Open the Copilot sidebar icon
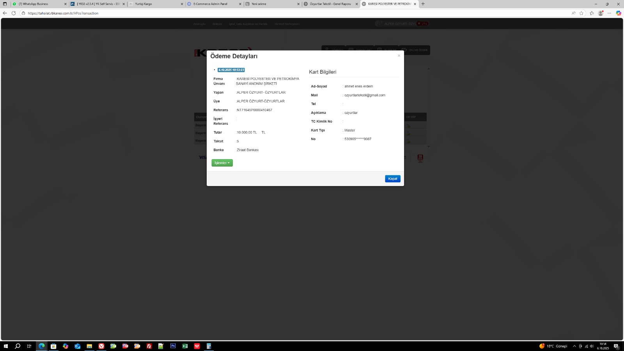Viewport: 624px width, 351px height. pos(618,13)
